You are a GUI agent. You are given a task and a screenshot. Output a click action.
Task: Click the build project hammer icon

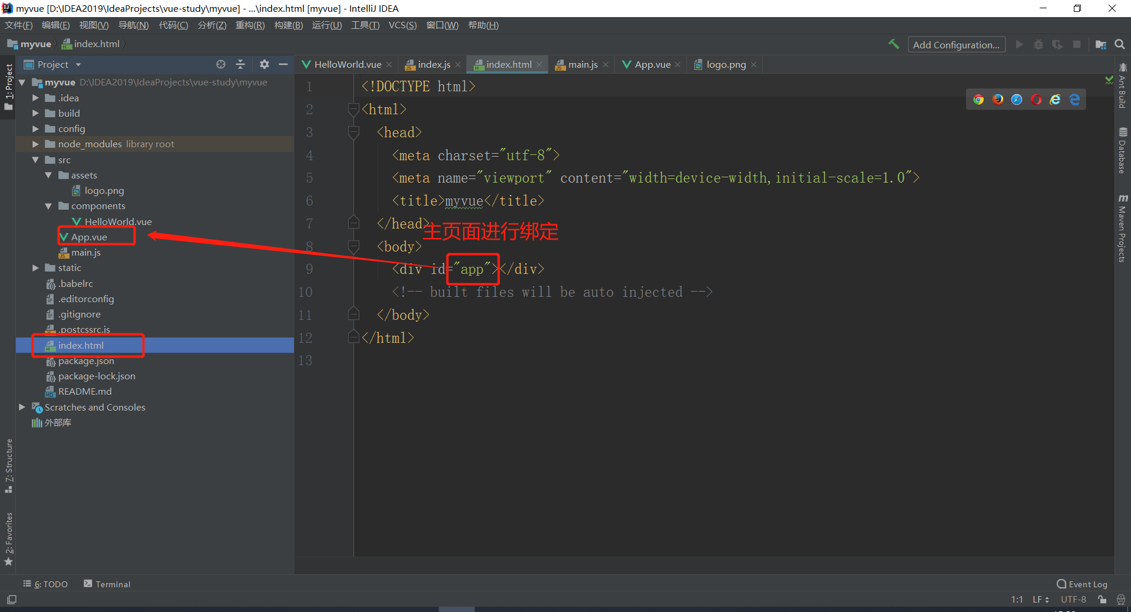coord(894,44)
